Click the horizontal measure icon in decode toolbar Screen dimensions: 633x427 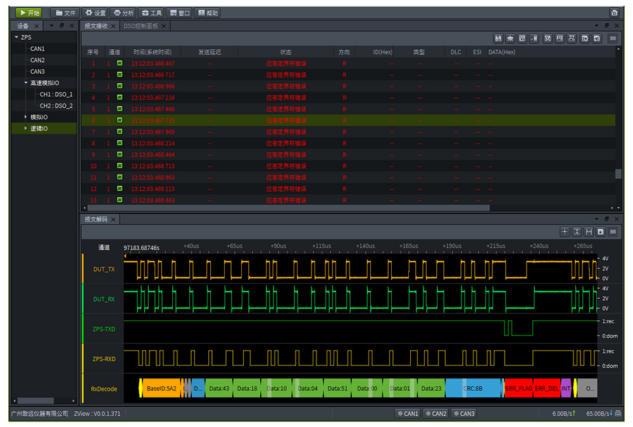589,232
